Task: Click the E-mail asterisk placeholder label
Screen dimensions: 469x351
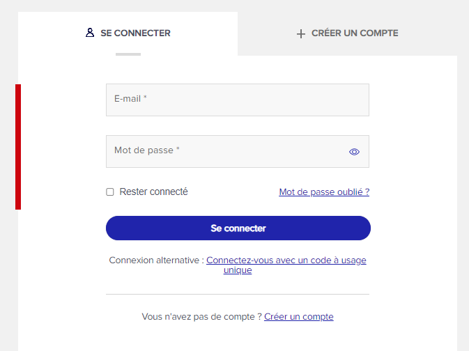Action: pyautogui.click(x=130, y=99)
